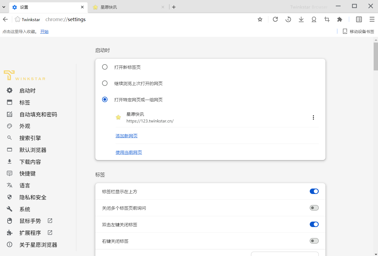Viewport: 378px width, 256px height.
Task: Disable the 标签栏显示在上方 toggle
Action: (314, 191)
